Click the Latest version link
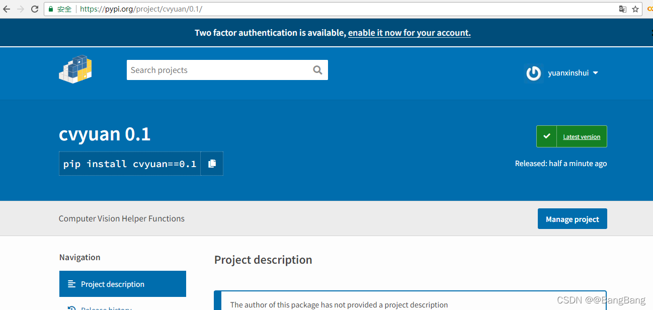653x310 pixels. coord(582,137)
